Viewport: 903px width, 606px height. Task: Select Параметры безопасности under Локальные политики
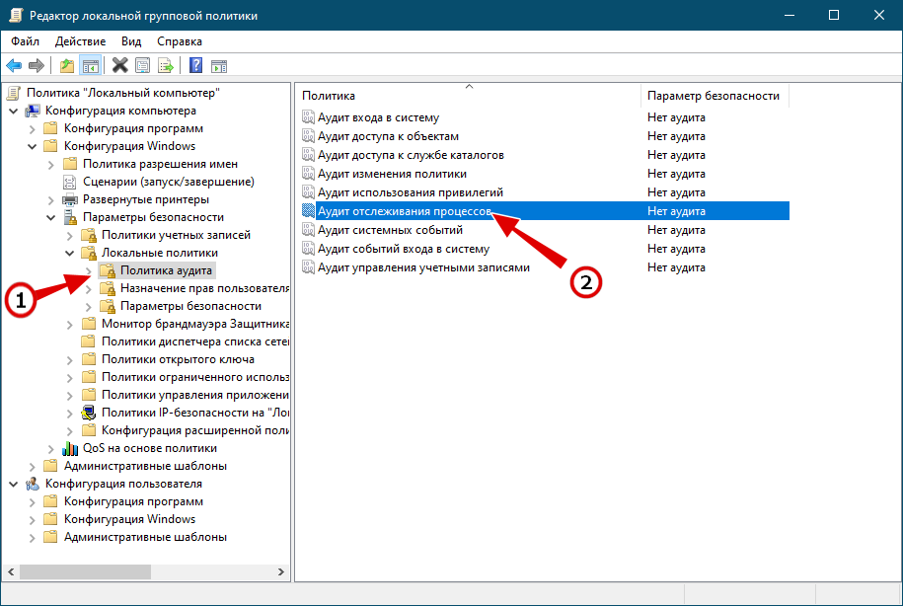(x=190, y=307)
